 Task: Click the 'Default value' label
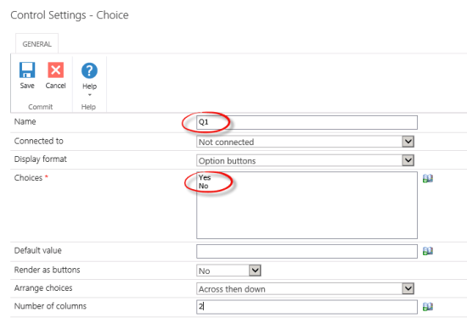click(x=38, y=250)
